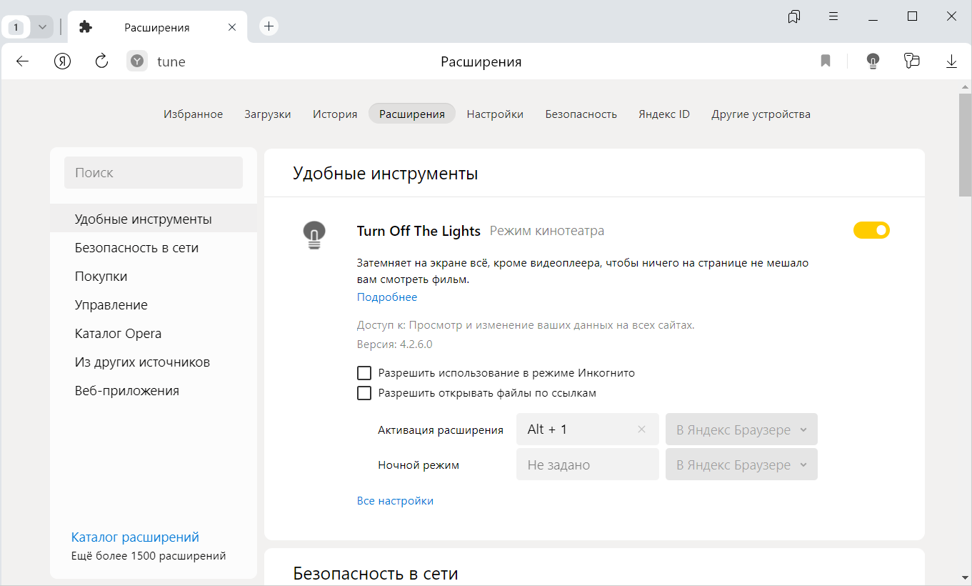Click the Поиск search field
The height and width of the screenshot is (586, 972).
click(154, 173)
